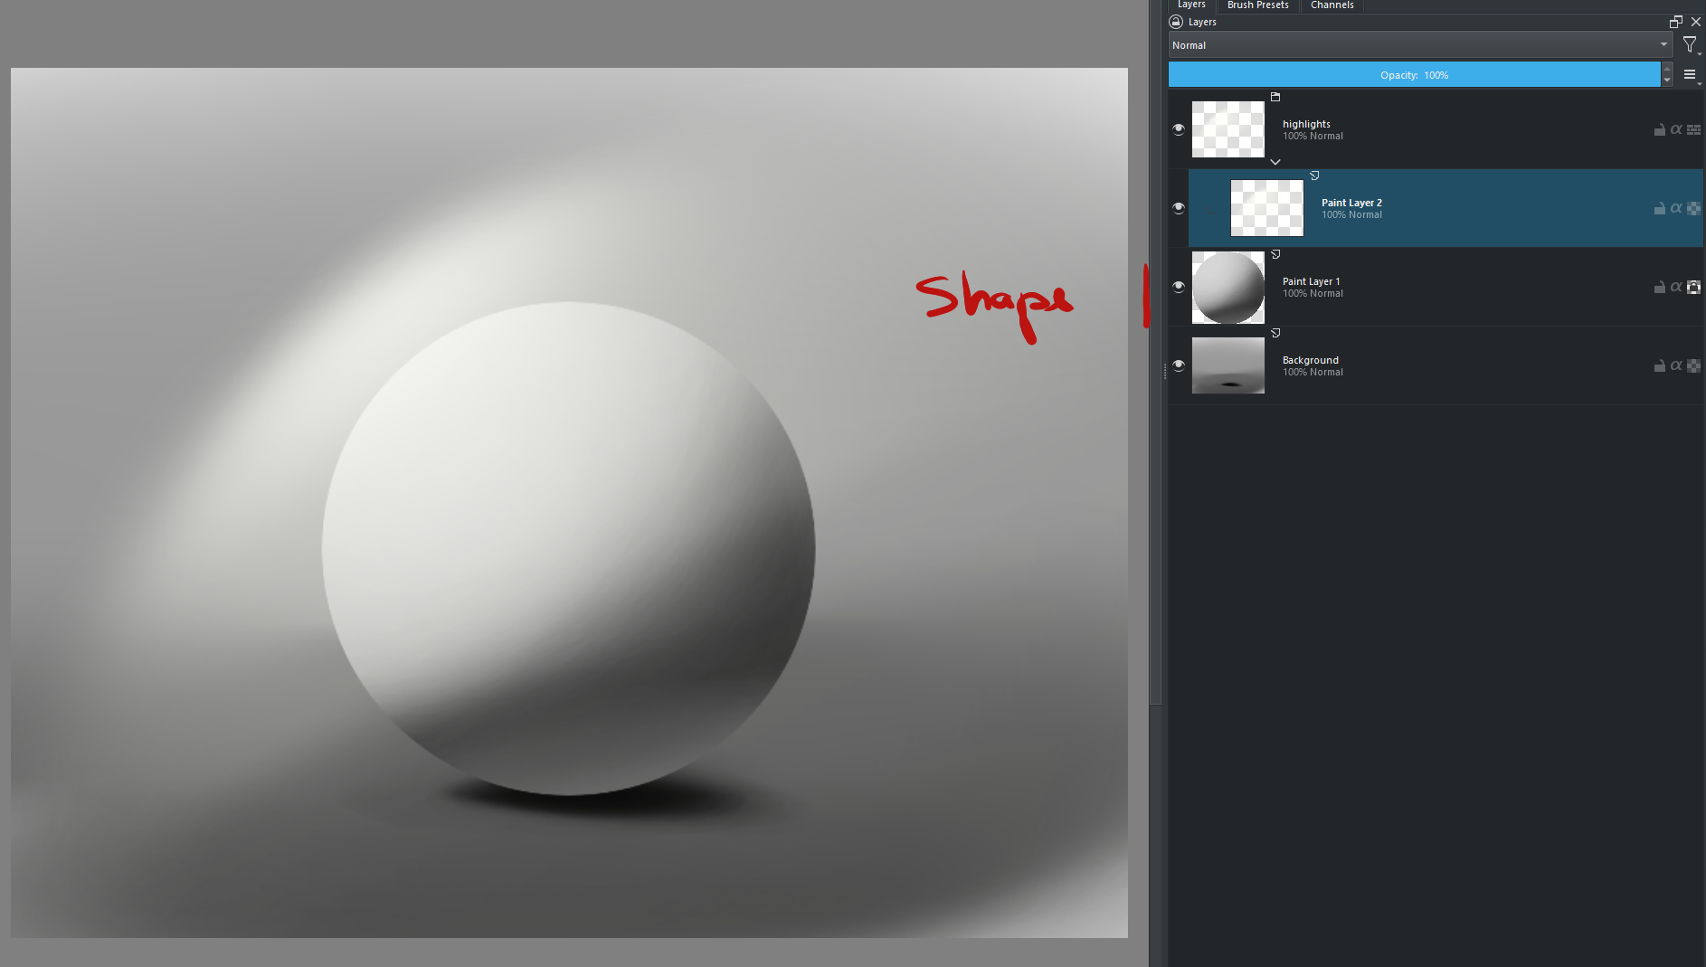Float the Layers docker

pos(1676,22)
